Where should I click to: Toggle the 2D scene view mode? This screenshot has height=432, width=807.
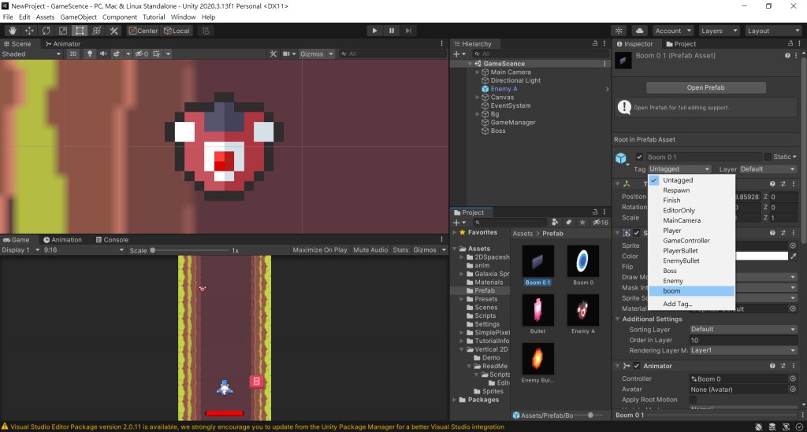73,54
